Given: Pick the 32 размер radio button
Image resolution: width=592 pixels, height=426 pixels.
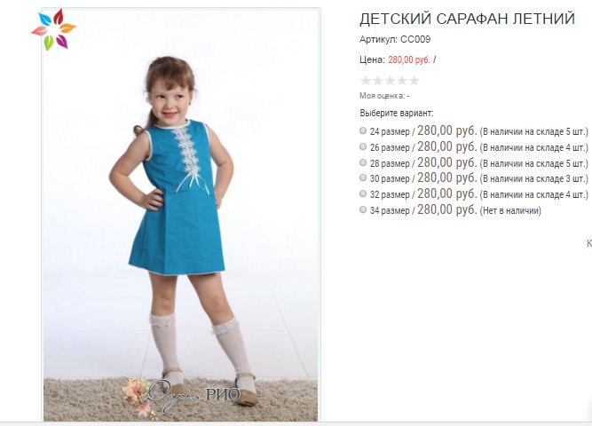Looking at the screenshot, I should tap(363, 193).
